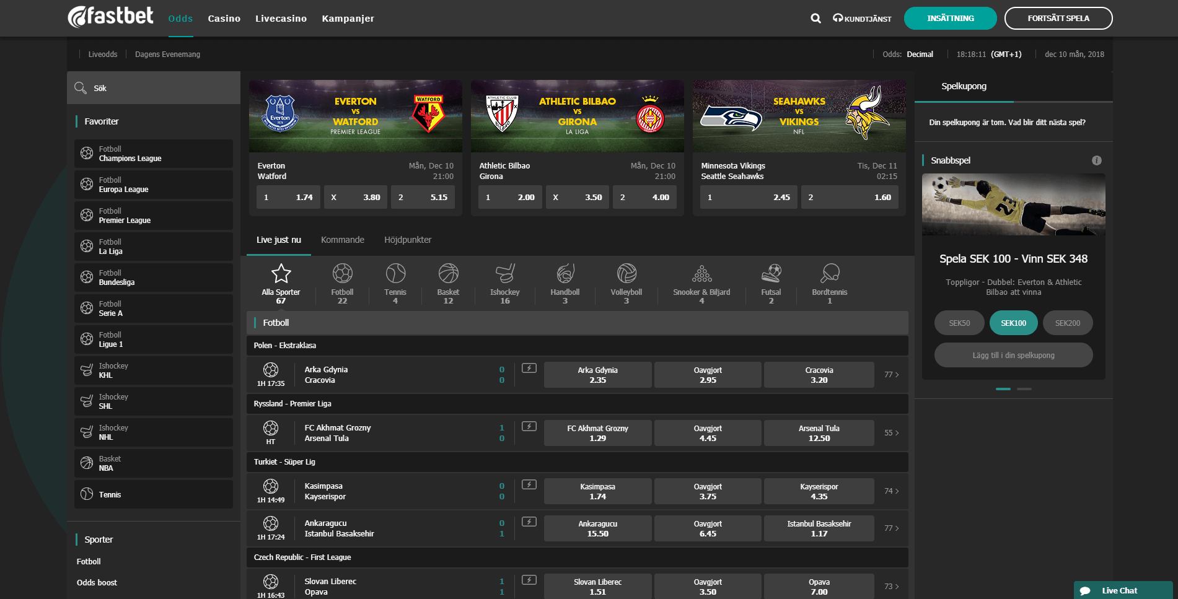The height and width of the screenshot is (599, 1178).
Task: Switch to Höjdpunkter tab
Action: (x=408, y=240)
